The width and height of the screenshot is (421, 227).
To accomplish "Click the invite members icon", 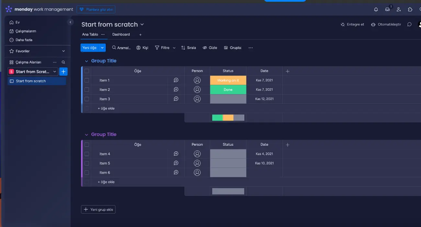I will pyautogui.click(x=399, y=9).
